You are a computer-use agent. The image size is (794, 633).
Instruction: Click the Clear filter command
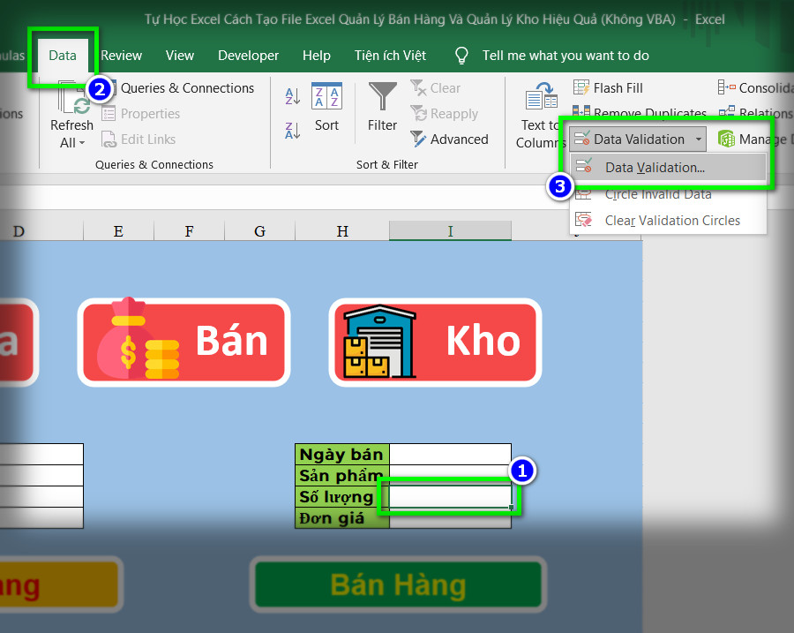coord(436,88)
